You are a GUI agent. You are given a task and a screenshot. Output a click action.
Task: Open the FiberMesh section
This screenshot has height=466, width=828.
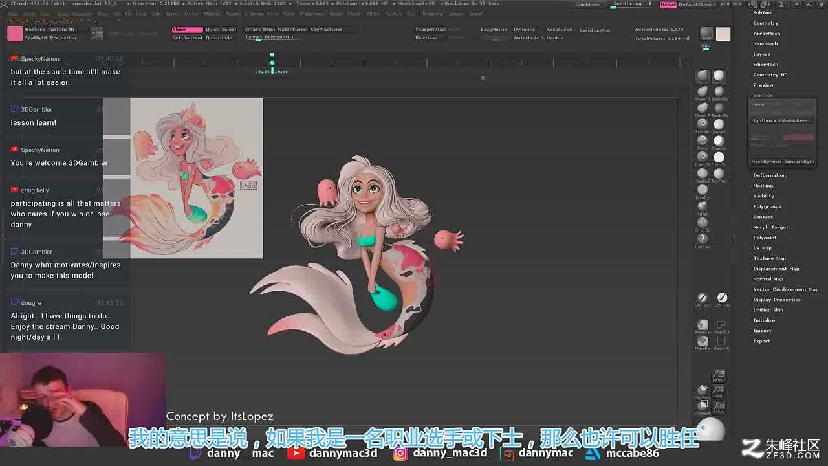click(765, 65)
